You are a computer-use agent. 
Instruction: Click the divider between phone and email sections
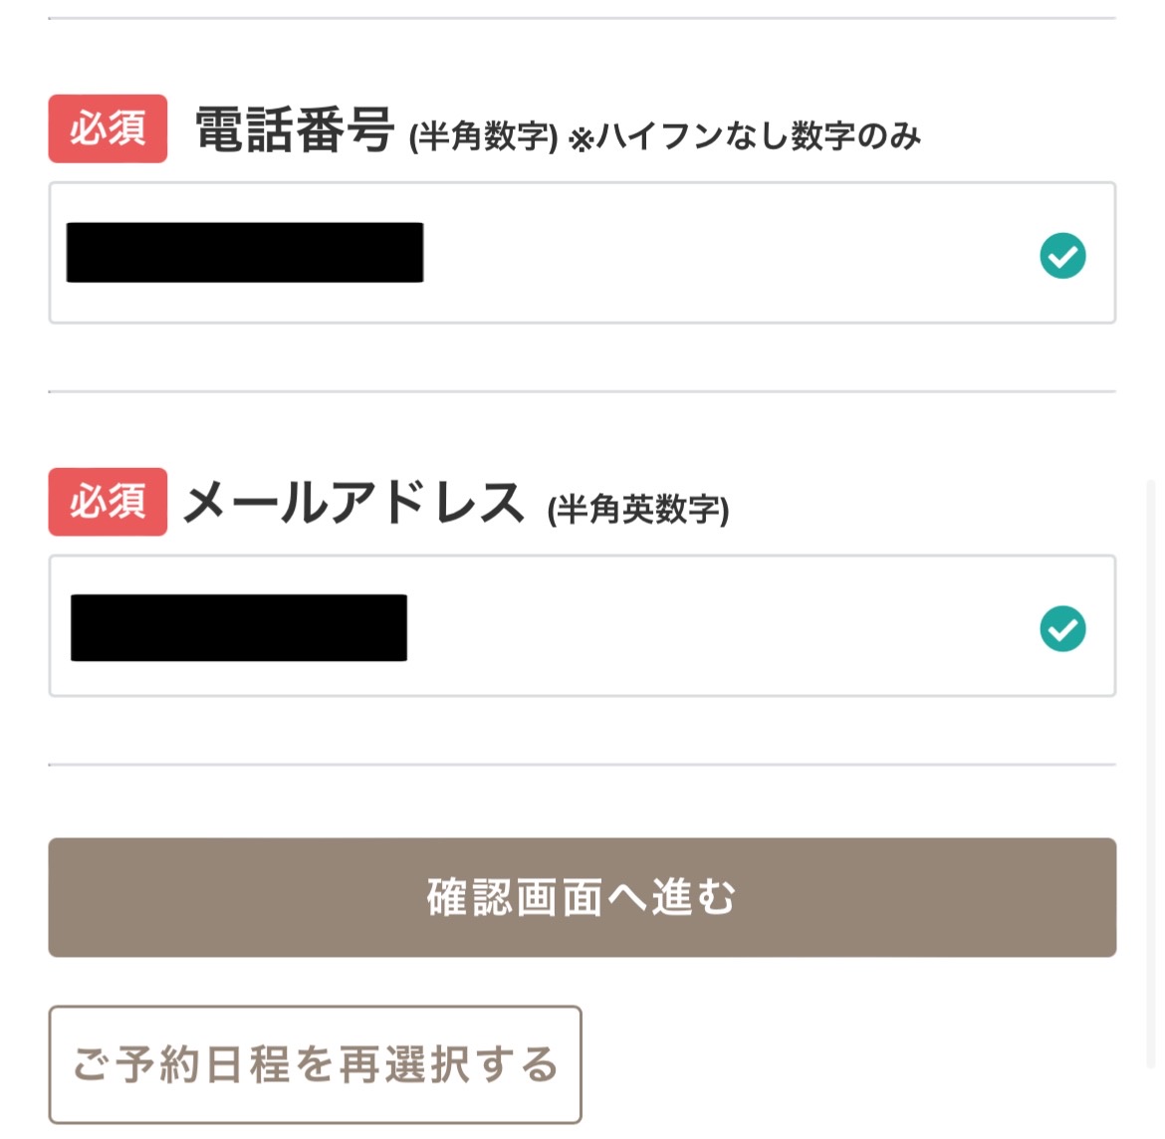(582, 391)
